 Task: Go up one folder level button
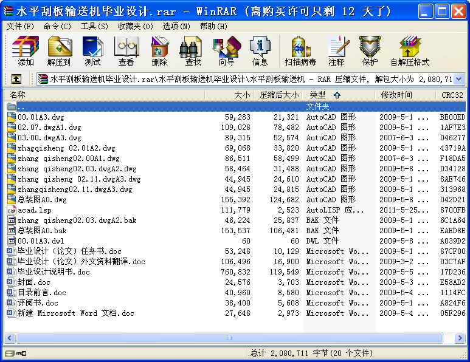click(x=16, y=80)
